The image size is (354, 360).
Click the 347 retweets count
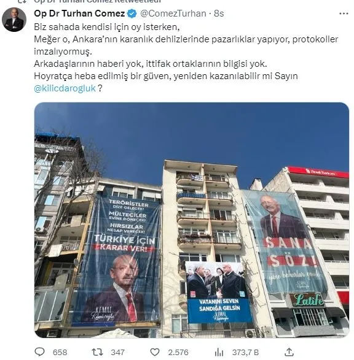(x=117, y=352)
